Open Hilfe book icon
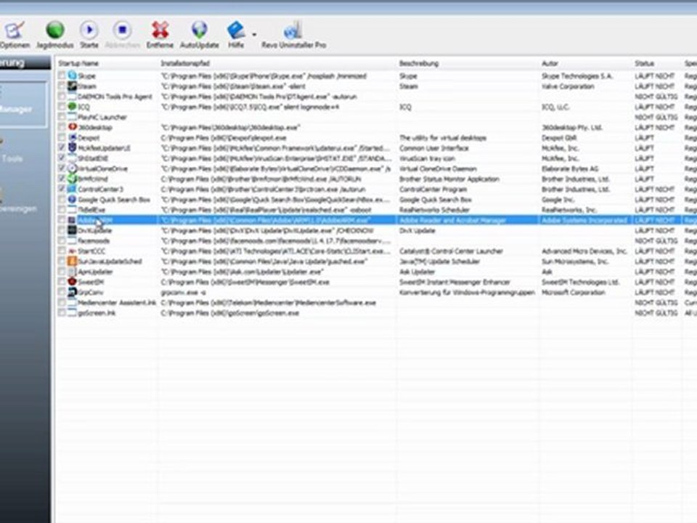 pos(236,30)
